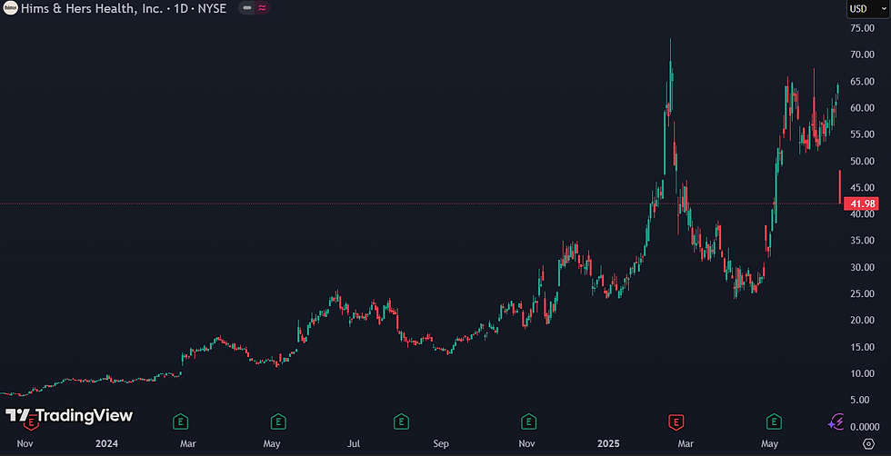Viewport: 891px width, 456px height.
Task: Click the 70.00 price scale label
Action: [x=862, y=55]
